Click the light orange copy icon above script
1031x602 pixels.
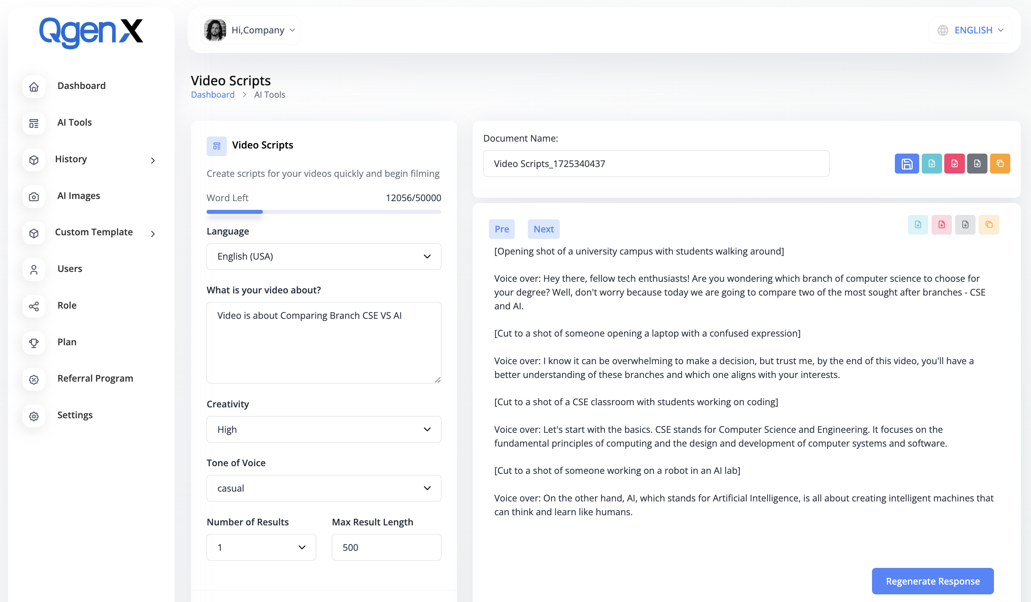(989, 225)
